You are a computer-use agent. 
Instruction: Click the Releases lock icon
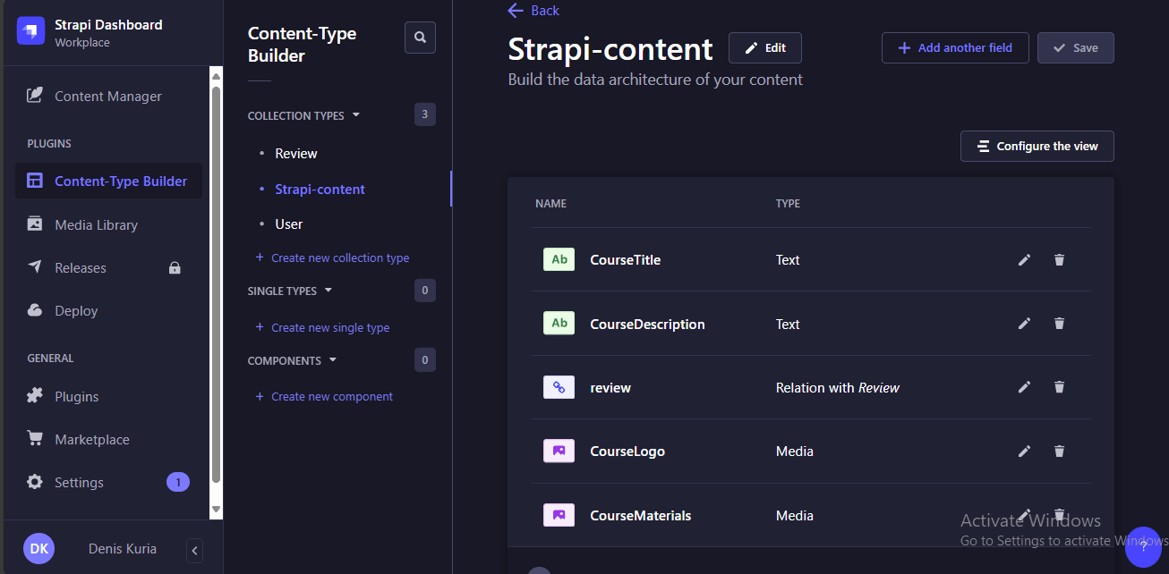tap(175, 267)
